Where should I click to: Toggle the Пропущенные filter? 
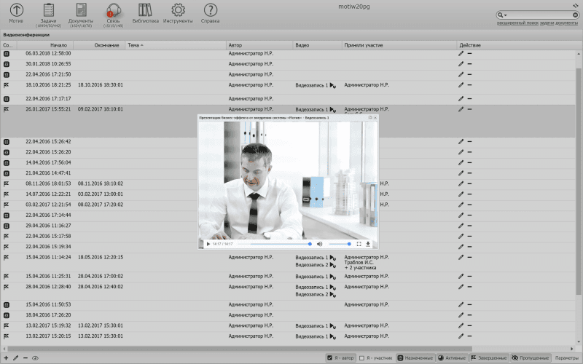[x=530, y=358]
